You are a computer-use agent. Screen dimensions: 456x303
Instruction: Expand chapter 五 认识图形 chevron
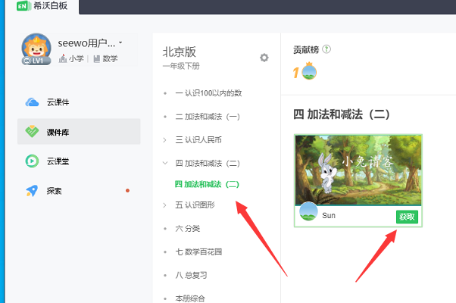(x=164, y=205)
